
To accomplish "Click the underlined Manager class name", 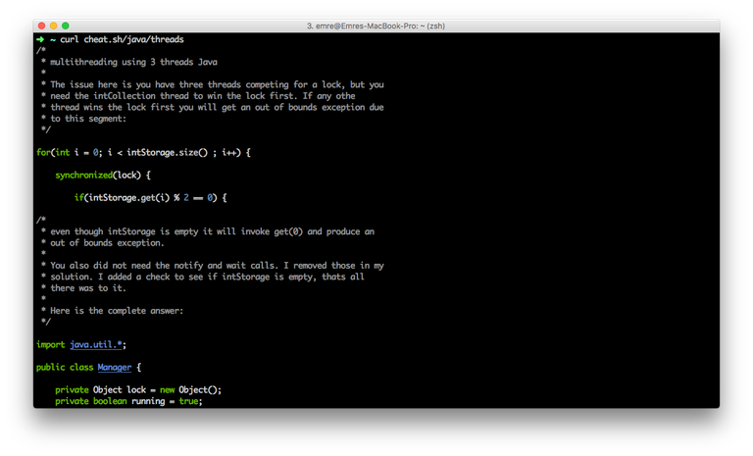I will coord(114,367).
